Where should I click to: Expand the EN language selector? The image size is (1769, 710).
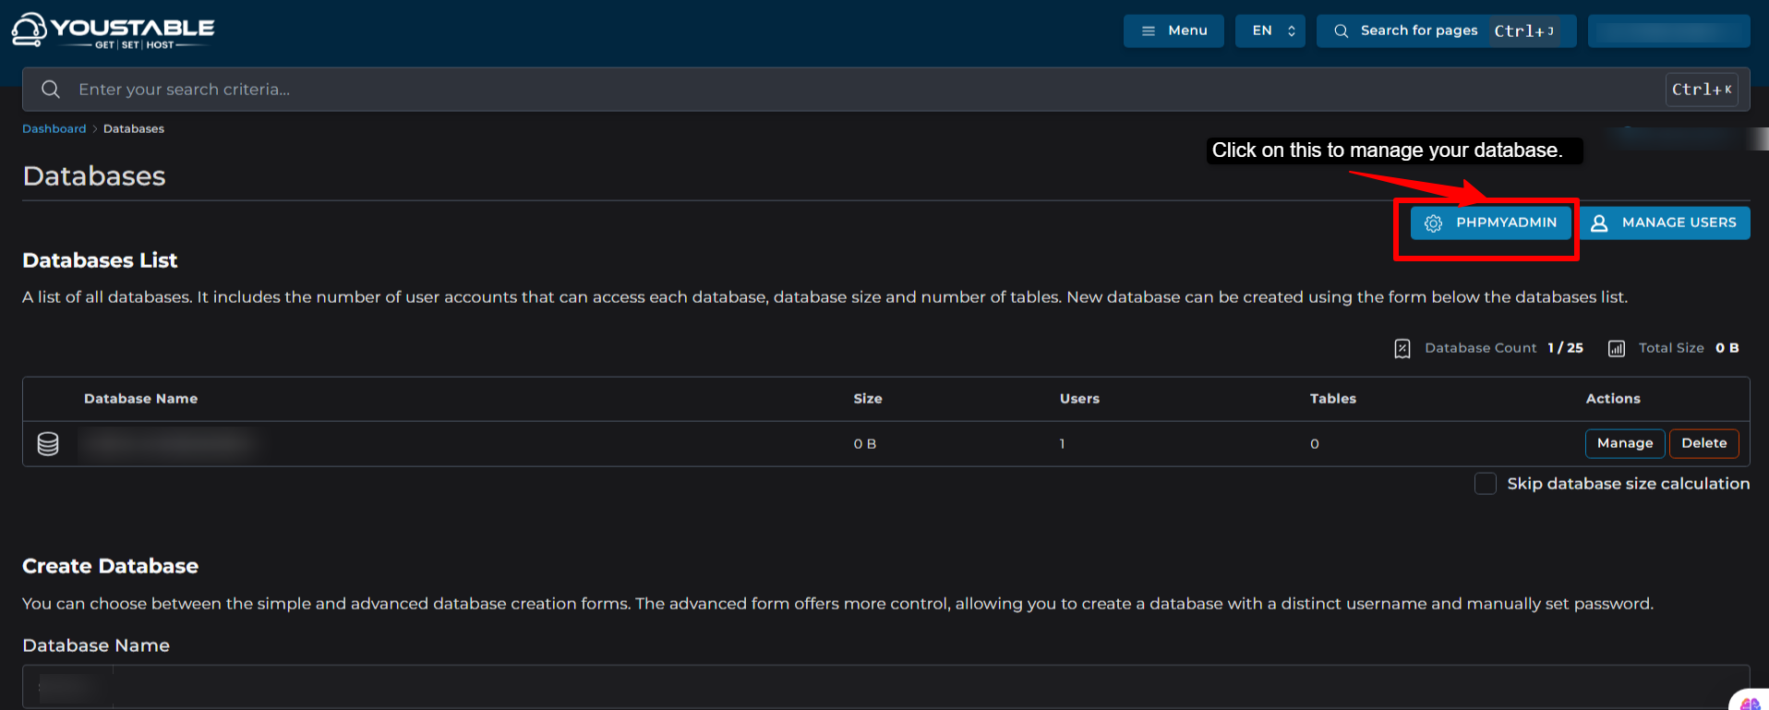tap(1270, 30)
